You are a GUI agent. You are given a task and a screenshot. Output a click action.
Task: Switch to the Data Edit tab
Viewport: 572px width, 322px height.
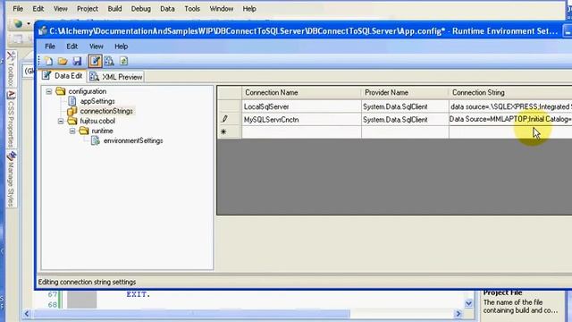pos(63,76)
